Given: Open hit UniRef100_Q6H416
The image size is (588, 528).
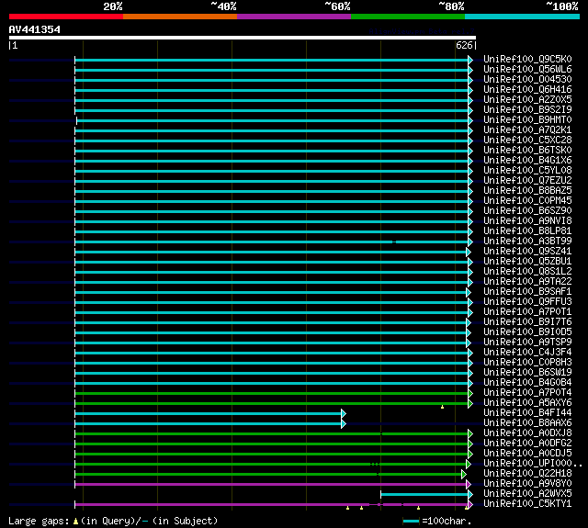Looking at the screenshot, I should coord(527,90).
